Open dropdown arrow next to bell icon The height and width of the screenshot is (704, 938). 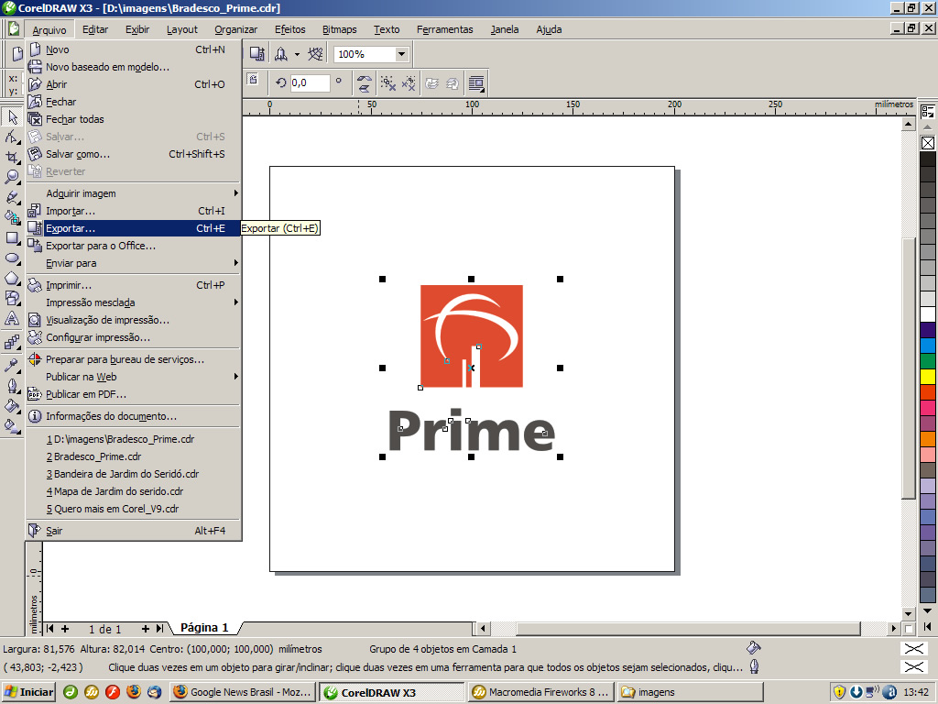click(x=297, y=54)
